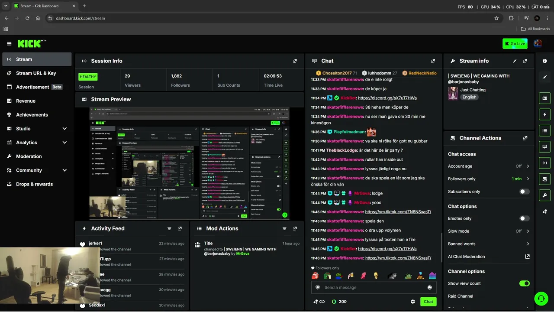This screenshot has height=312, width=554.
Task: Click the Kick logo
Action: click(32, 43)
